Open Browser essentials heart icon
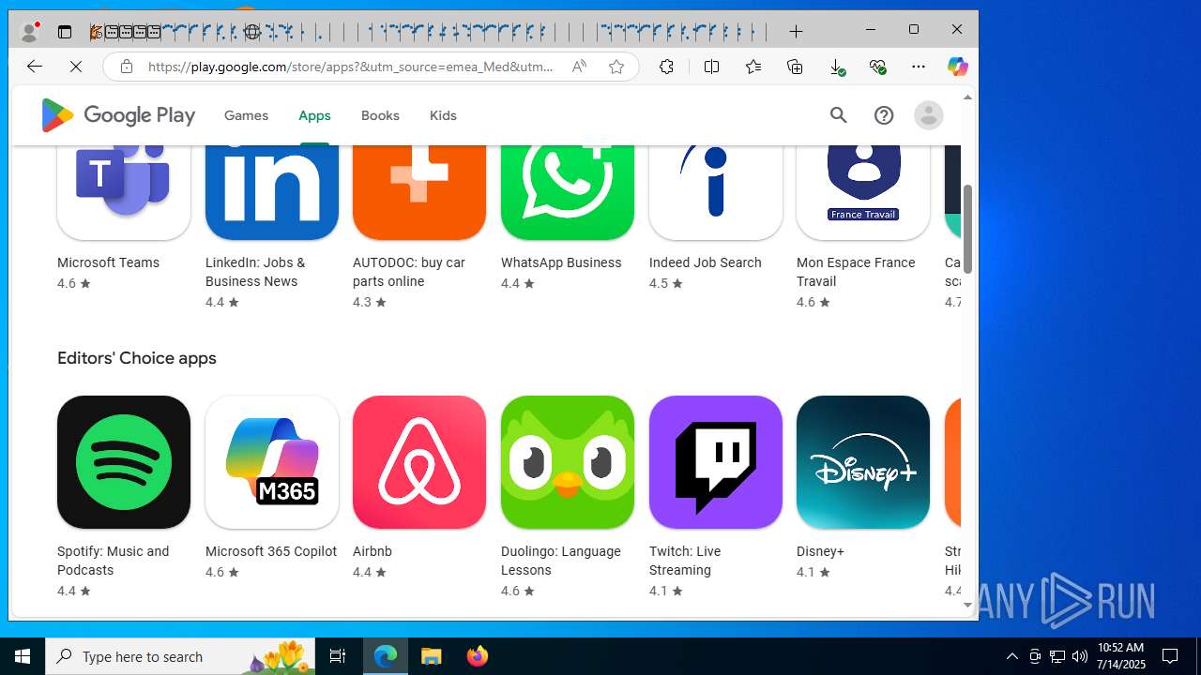The image size is (1201, 675). click(x=877, y=67)
